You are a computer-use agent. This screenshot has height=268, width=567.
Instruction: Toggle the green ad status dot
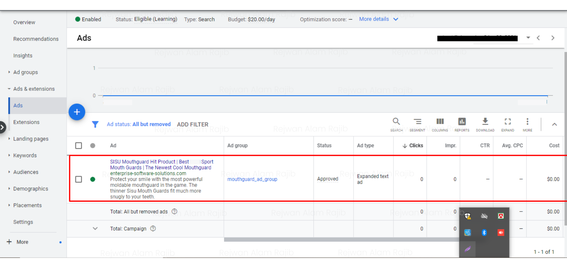click(x=93, y=179)
